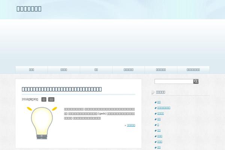Select the last, longest navigation bar item

tap(193, 70)
